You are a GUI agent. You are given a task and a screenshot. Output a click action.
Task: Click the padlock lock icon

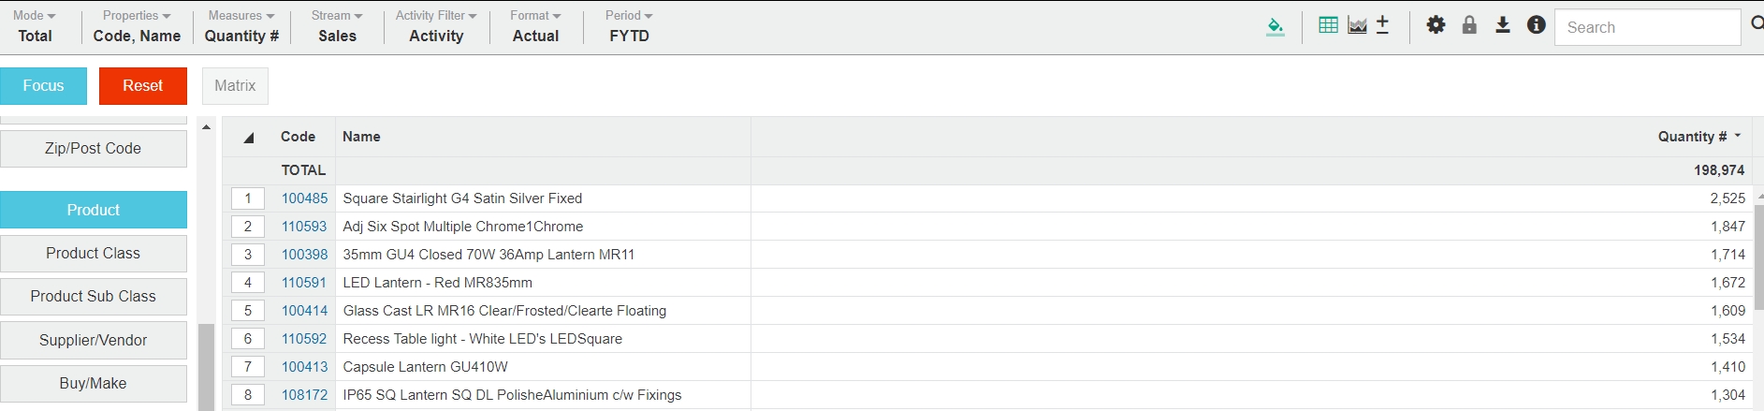pos(1469,25)
